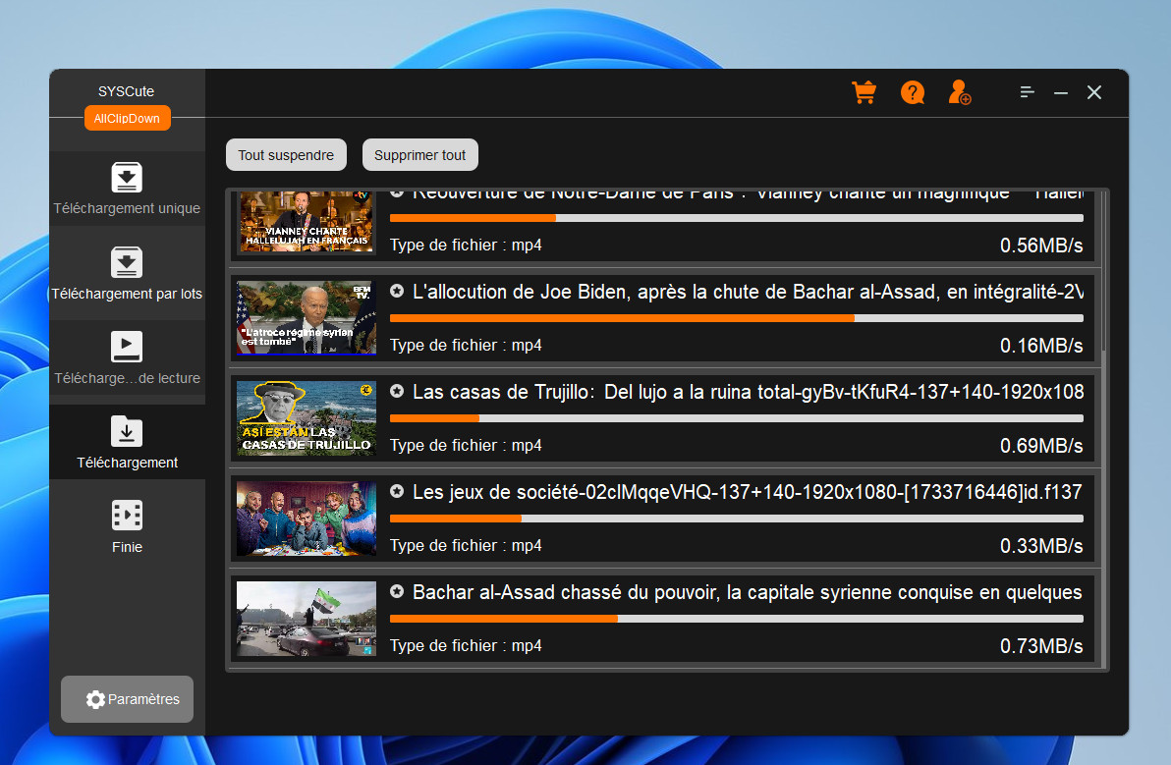Open the shopping cart purchase icon
Image resolution: width=1171 pixels, height=765 pixels.
864,92
